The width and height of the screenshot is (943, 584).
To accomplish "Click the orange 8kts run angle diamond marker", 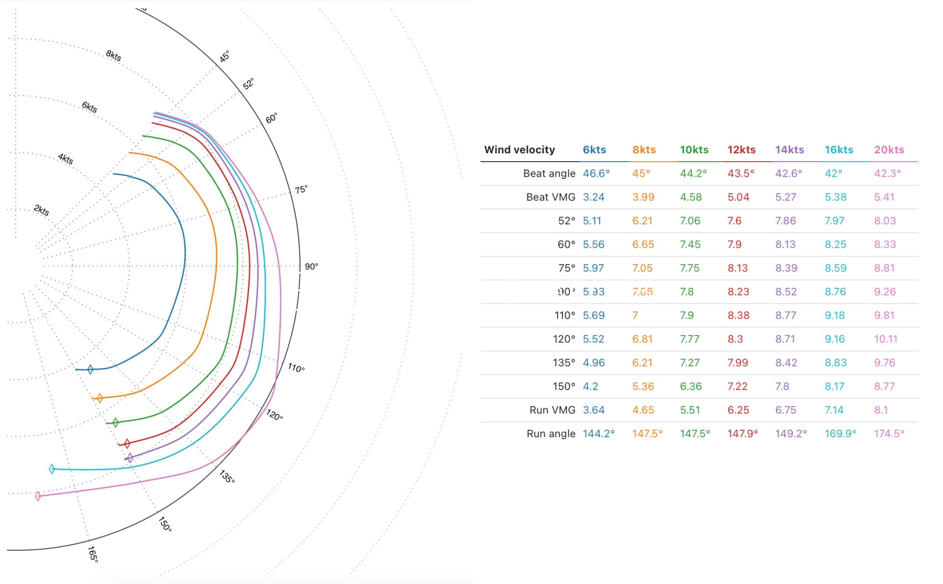I will click(x=100, y=398).
